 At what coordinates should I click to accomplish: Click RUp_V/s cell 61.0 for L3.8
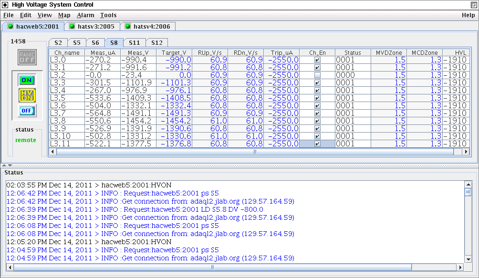[210, 121]
